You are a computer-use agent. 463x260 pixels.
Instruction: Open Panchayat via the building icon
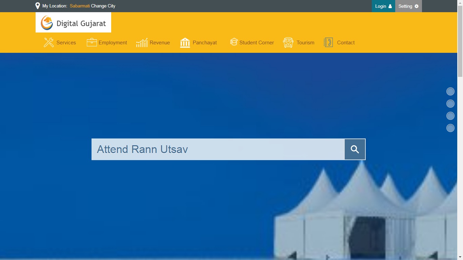tap(185, 42)
